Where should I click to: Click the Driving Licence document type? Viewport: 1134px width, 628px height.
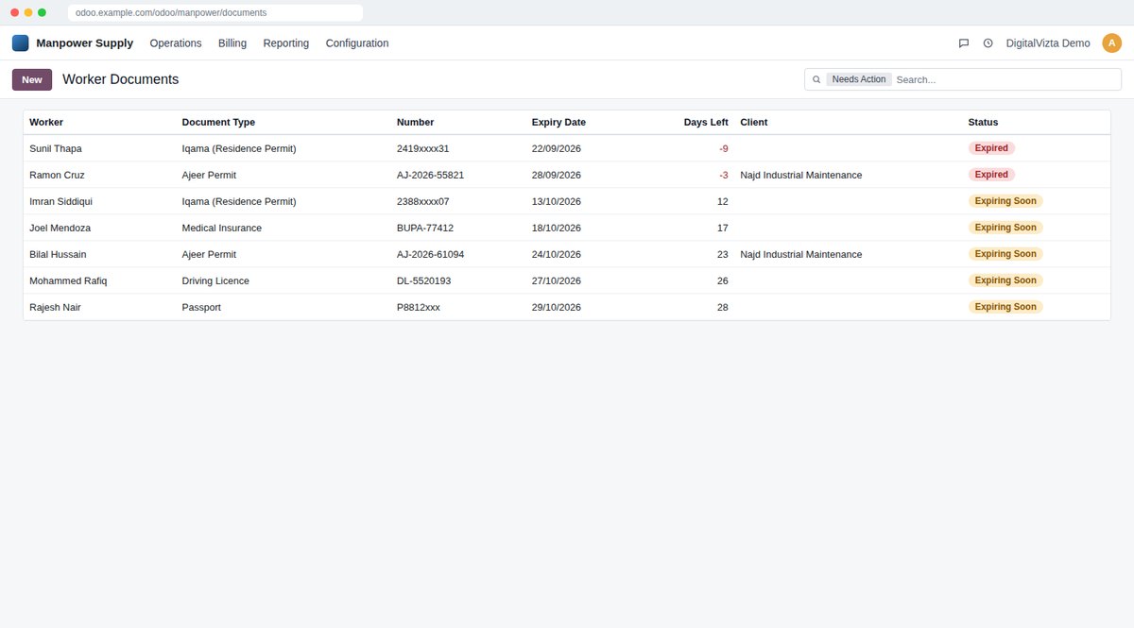(215, 280)
